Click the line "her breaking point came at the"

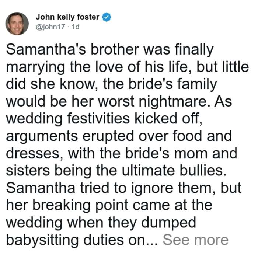tap(109, 205)
